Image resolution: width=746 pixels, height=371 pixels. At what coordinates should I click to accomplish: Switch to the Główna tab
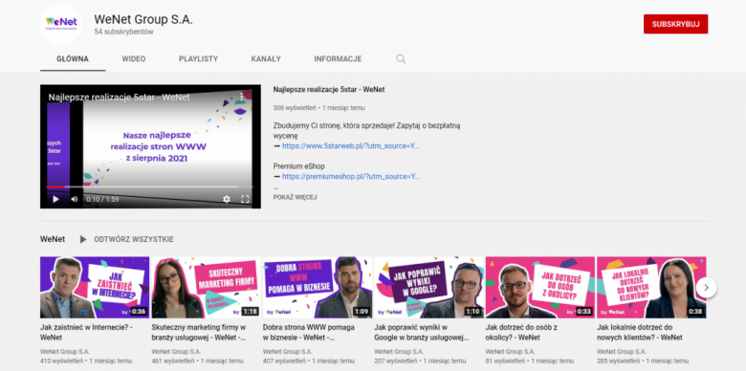pos(73,59)
